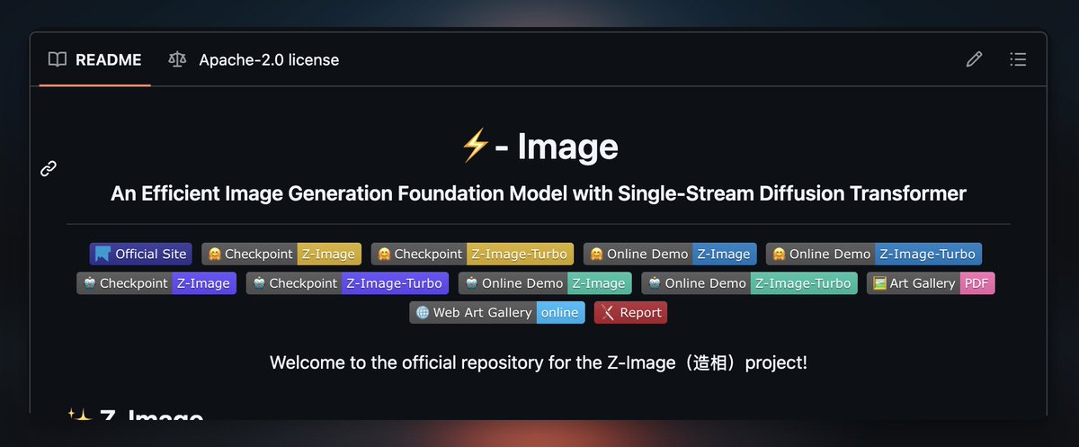Click the '- Image' title heading
The image size is (1079, 447).
click(x=539, y=147)
